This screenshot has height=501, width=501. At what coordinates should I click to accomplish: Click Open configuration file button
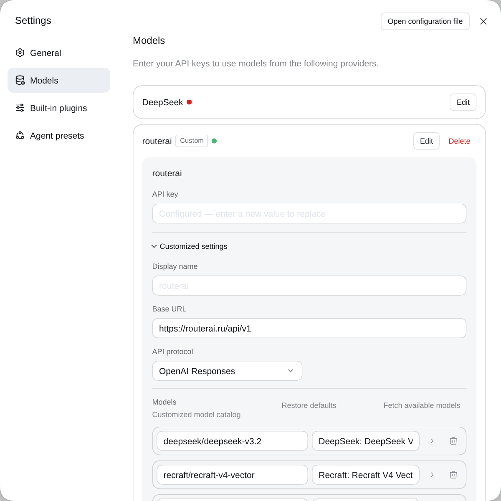point(425,21)
